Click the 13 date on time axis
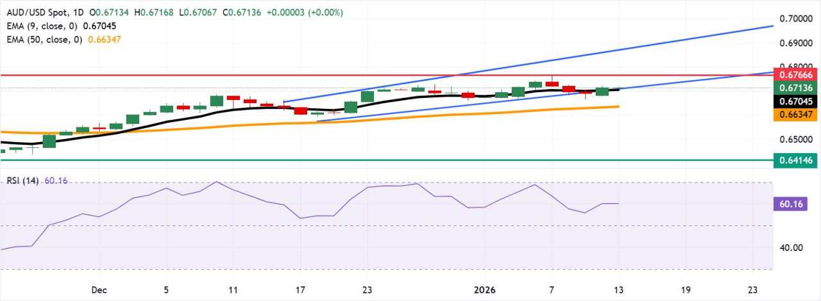The height and width of the screenshot is (301, 821). pyautogui.click(x=618, y=289)
